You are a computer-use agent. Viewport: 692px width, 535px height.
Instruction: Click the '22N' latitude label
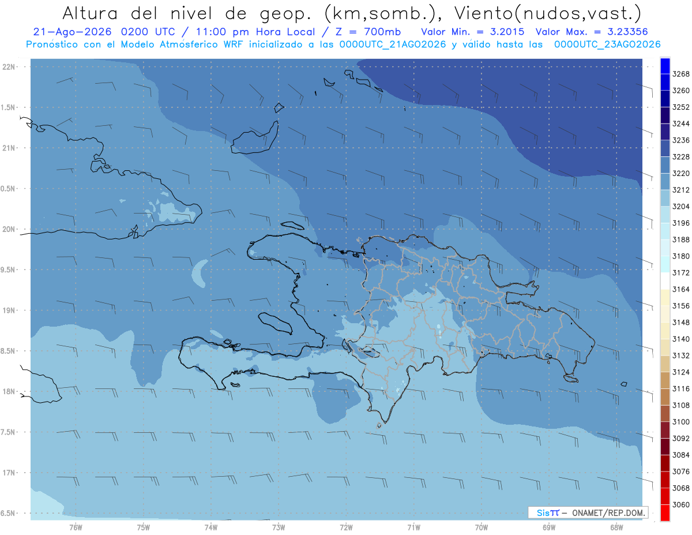pos(8,66)
